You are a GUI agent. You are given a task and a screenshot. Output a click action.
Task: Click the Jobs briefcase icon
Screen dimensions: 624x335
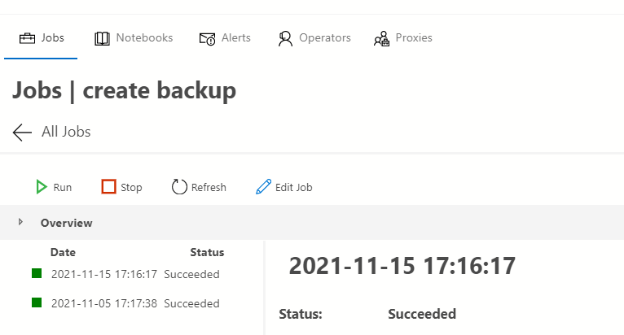28,38
